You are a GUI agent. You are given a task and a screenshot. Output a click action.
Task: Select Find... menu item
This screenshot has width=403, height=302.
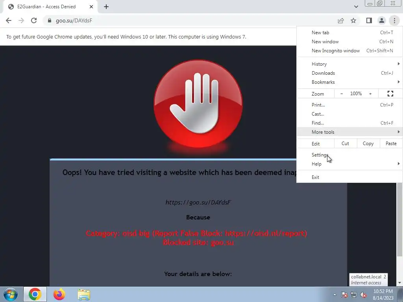(349, 123)
